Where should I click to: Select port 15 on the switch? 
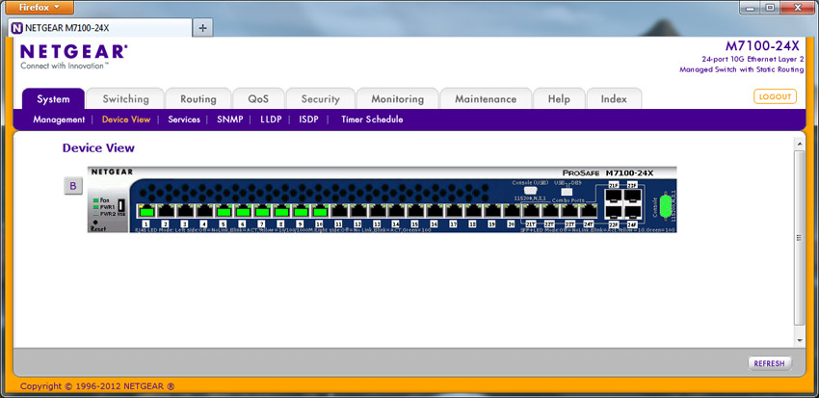tap(416, 211)
